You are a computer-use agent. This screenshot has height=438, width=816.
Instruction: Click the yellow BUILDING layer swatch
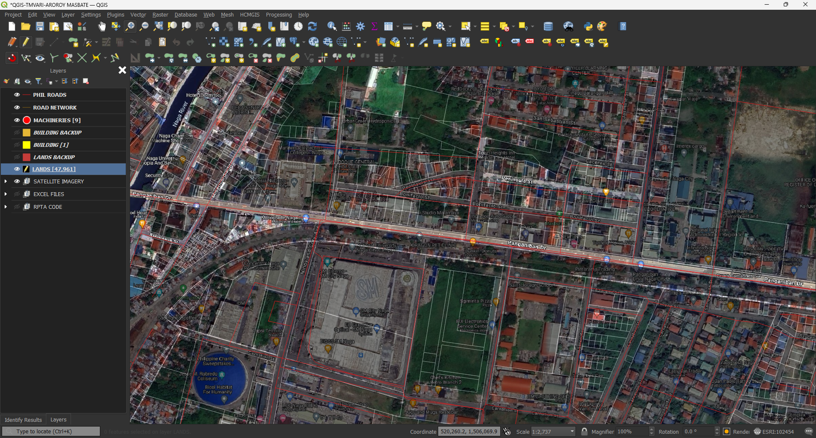coord(26,145)
